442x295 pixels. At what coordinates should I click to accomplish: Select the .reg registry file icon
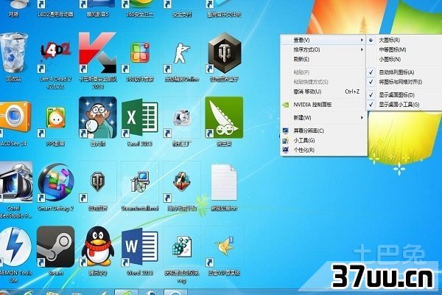(x=182, y=247)
